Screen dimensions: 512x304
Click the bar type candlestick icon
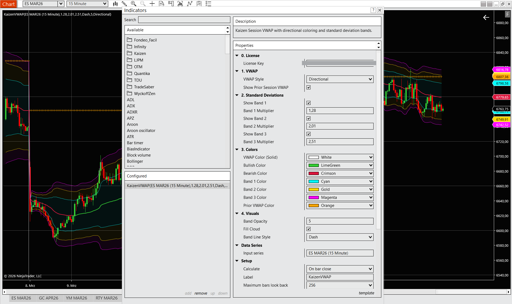[x=115, y=4]
